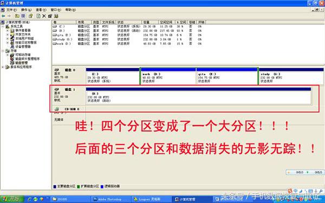Sort by the 容错 column header
325x203 pixels.
click(x=192, y=22)
